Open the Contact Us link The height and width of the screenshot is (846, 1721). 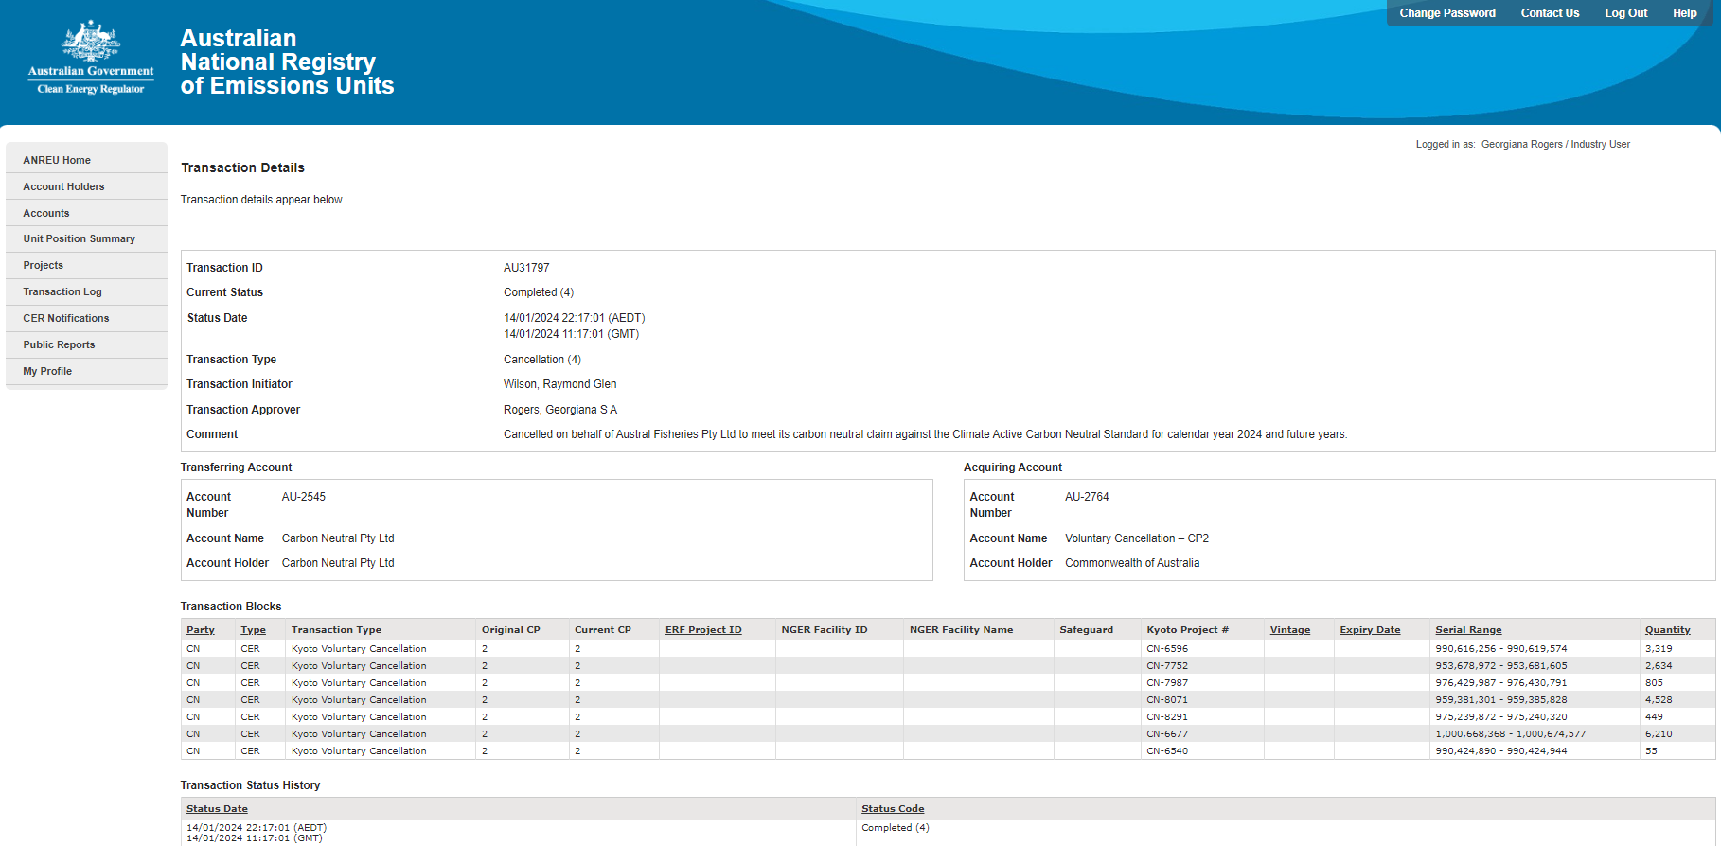point(1550,13)
